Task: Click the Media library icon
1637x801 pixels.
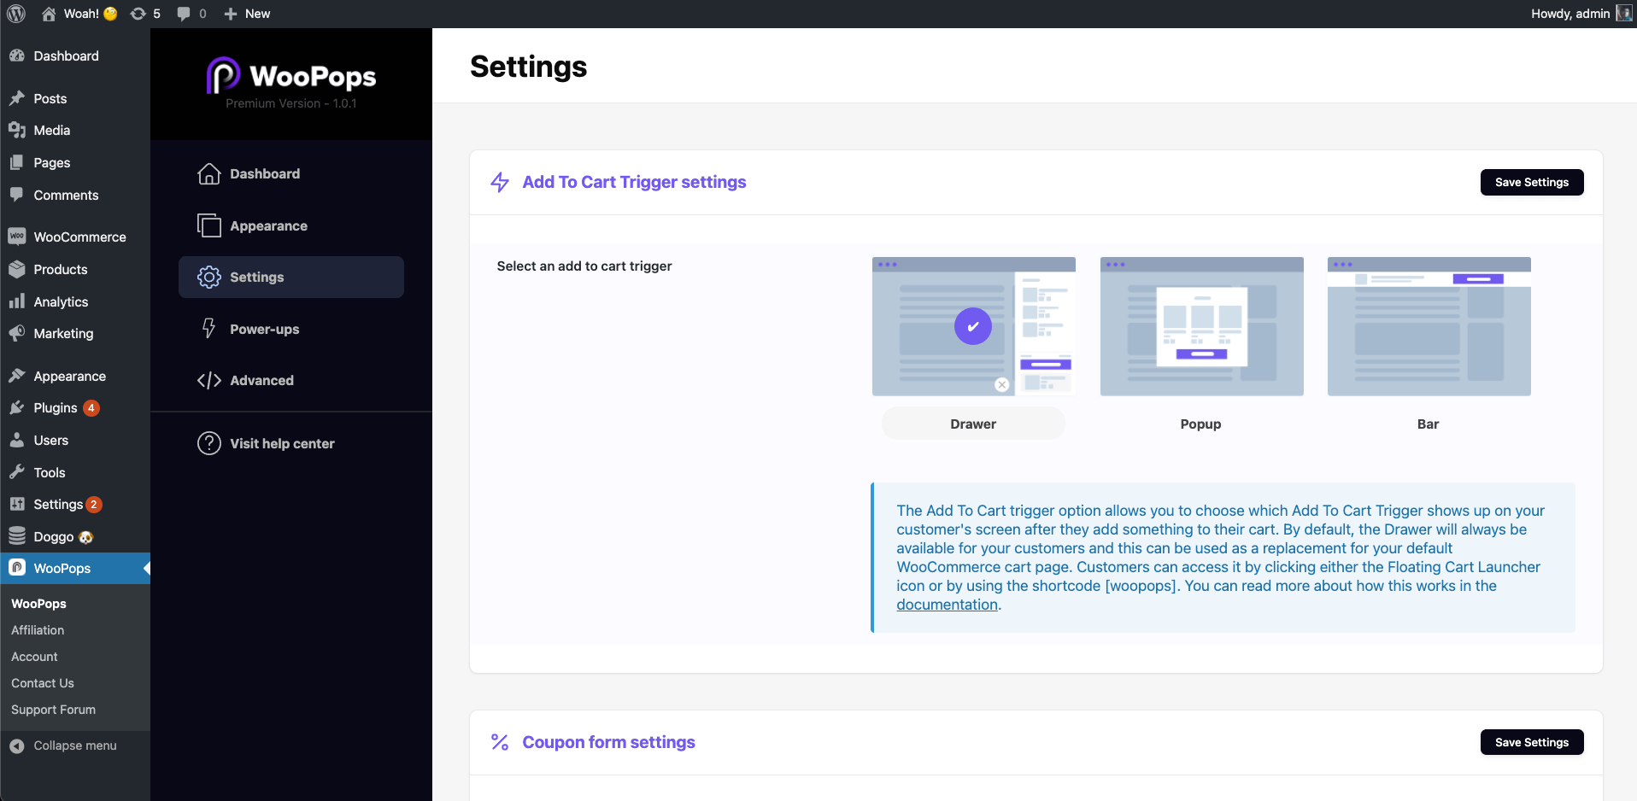Action: point(17,130)
